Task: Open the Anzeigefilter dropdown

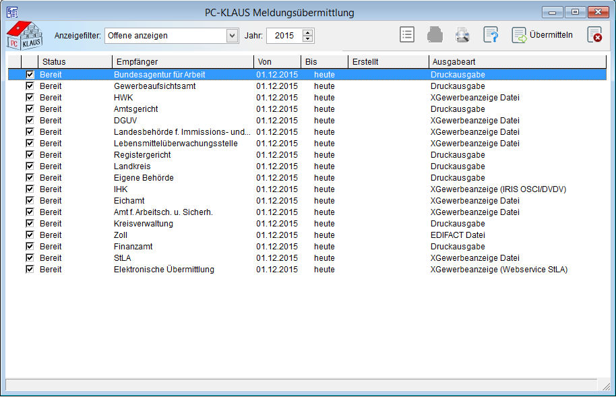Action: [232, 36]
